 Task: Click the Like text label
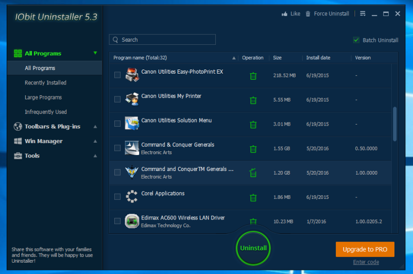(x=295, y=14)
